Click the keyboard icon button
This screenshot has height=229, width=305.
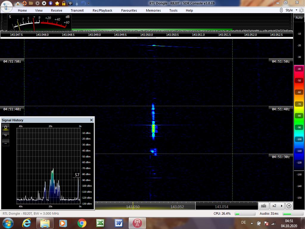(264, 206)
